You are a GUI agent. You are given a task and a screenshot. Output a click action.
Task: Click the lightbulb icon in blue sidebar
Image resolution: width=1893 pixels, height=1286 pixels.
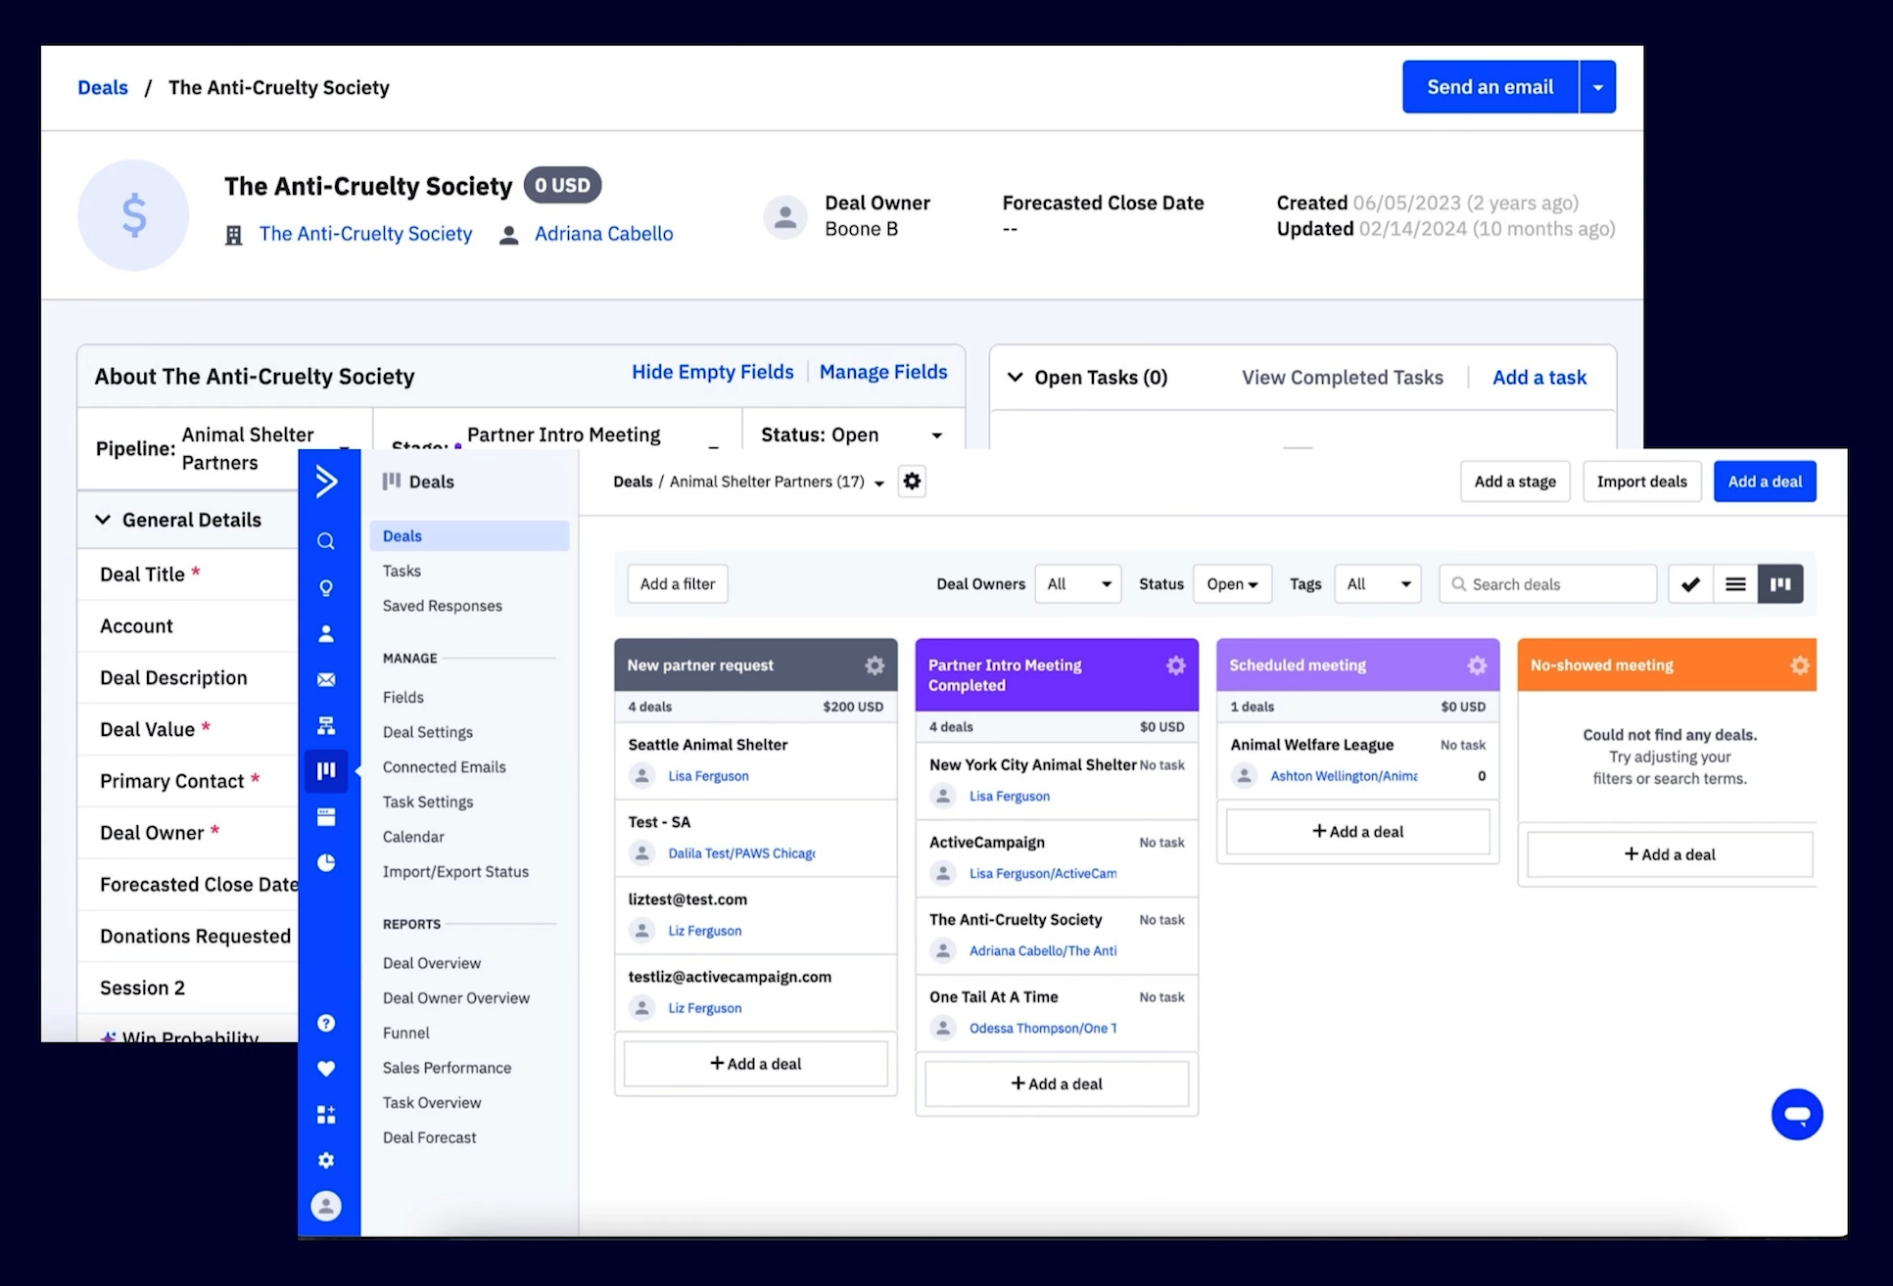click(326, 588)
